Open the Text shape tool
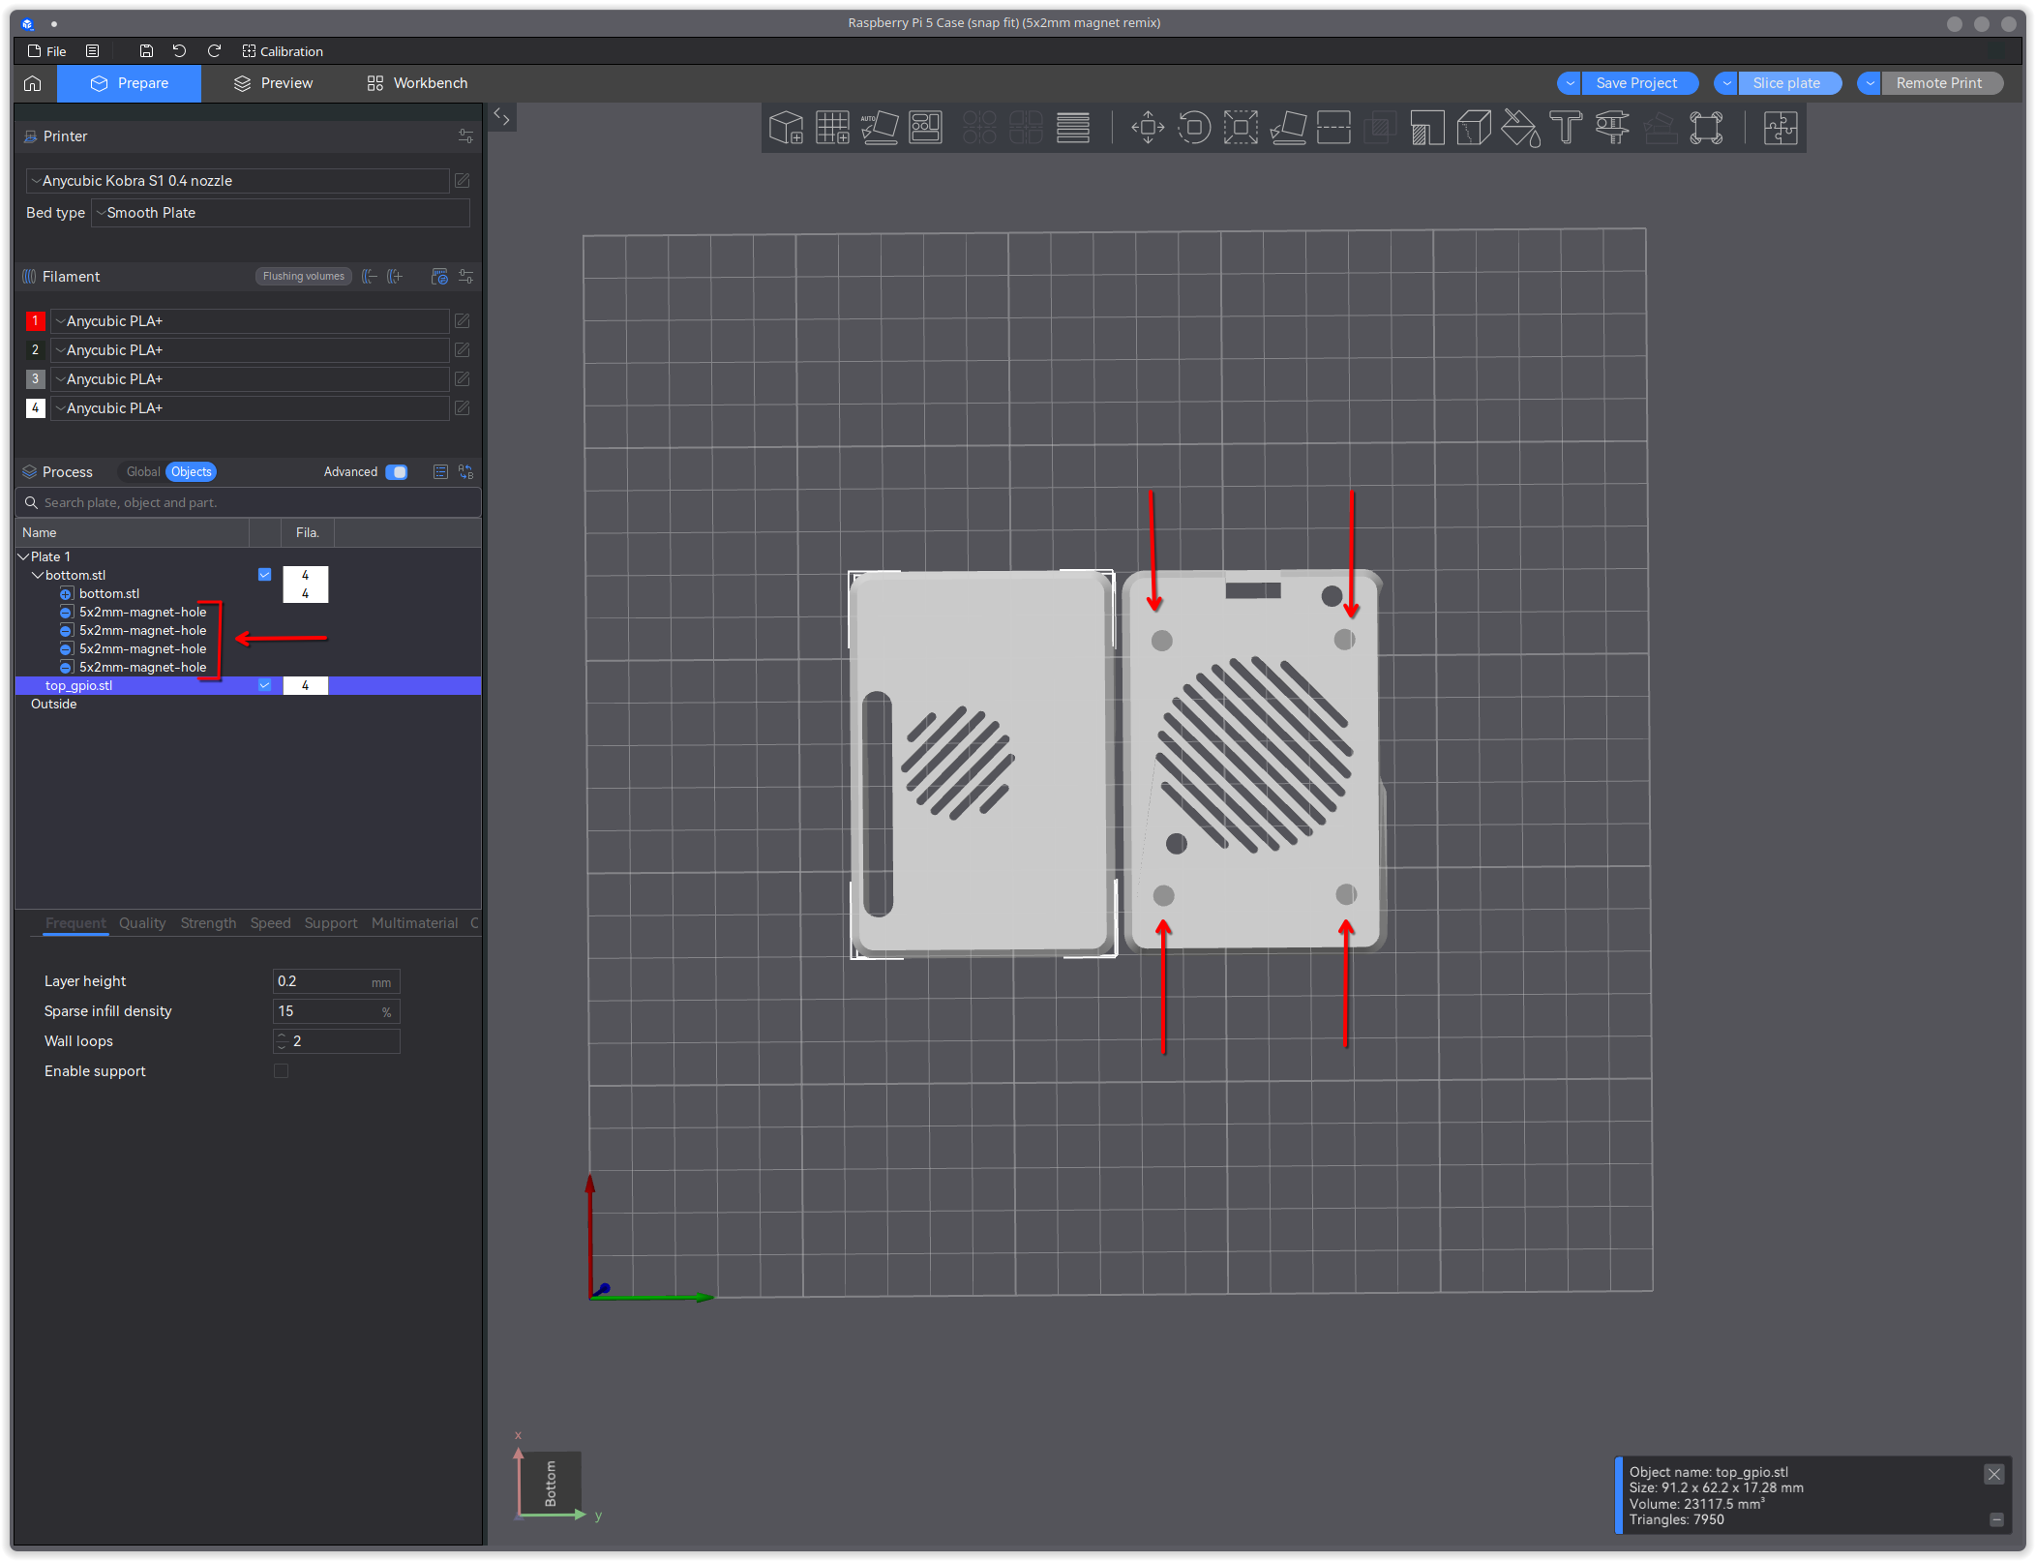 point(1566,128)
